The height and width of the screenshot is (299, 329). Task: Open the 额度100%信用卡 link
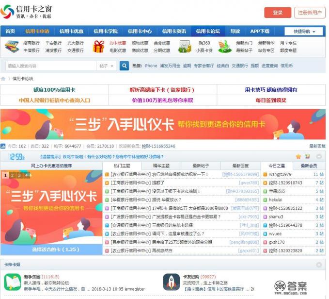coord(54,90)
